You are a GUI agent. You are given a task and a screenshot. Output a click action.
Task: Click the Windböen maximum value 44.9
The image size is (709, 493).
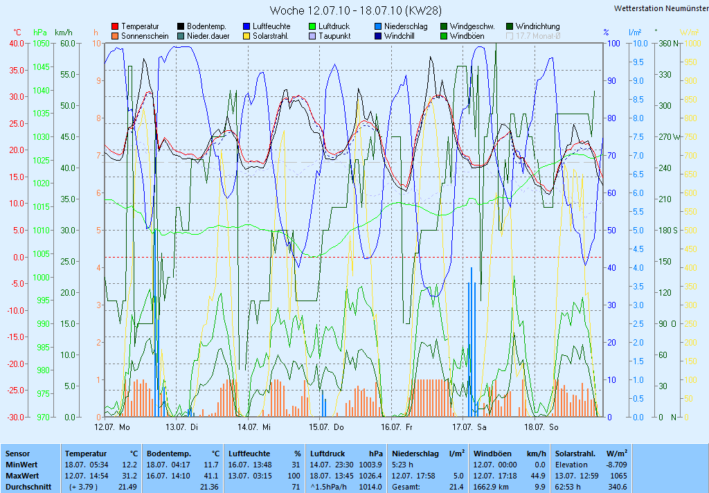pos(537,476)
